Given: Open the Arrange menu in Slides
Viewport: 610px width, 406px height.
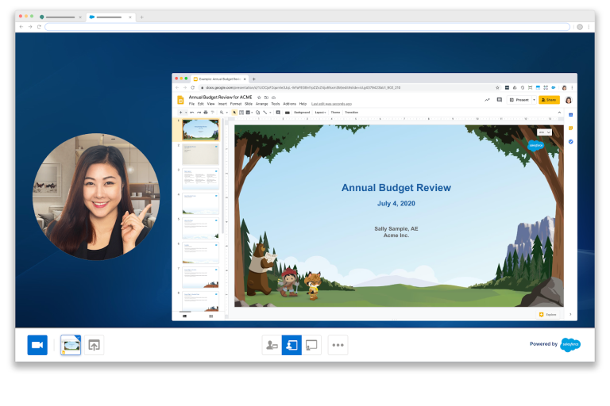Looking at the screenshot, I should [x=261, y=104].
